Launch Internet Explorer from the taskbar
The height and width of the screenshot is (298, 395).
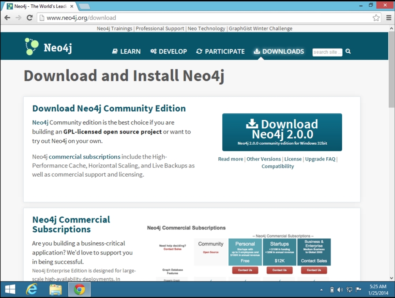[x=32, y=289]
